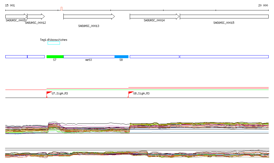Image resolution: width=274 pixels, height=163 pixels.
Task: Click the 20 000 end position label
Action: (263, 5)
